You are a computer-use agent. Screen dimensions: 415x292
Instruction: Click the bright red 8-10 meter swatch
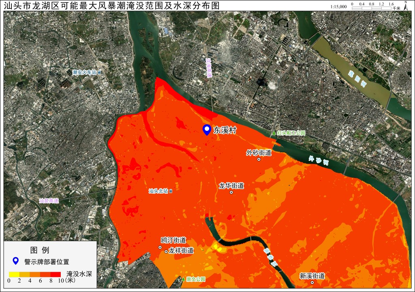[56, 275]
